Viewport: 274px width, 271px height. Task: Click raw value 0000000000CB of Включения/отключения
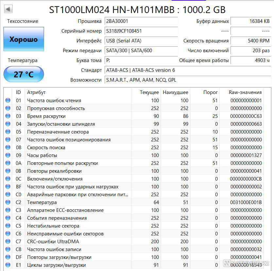pyautogui.click(x=246, y=179)
